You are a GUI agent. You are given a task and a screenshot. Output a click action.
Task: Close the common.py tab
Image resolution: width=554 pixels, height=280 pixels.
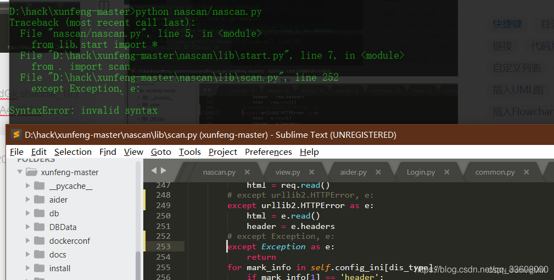[x=527, y=172]
